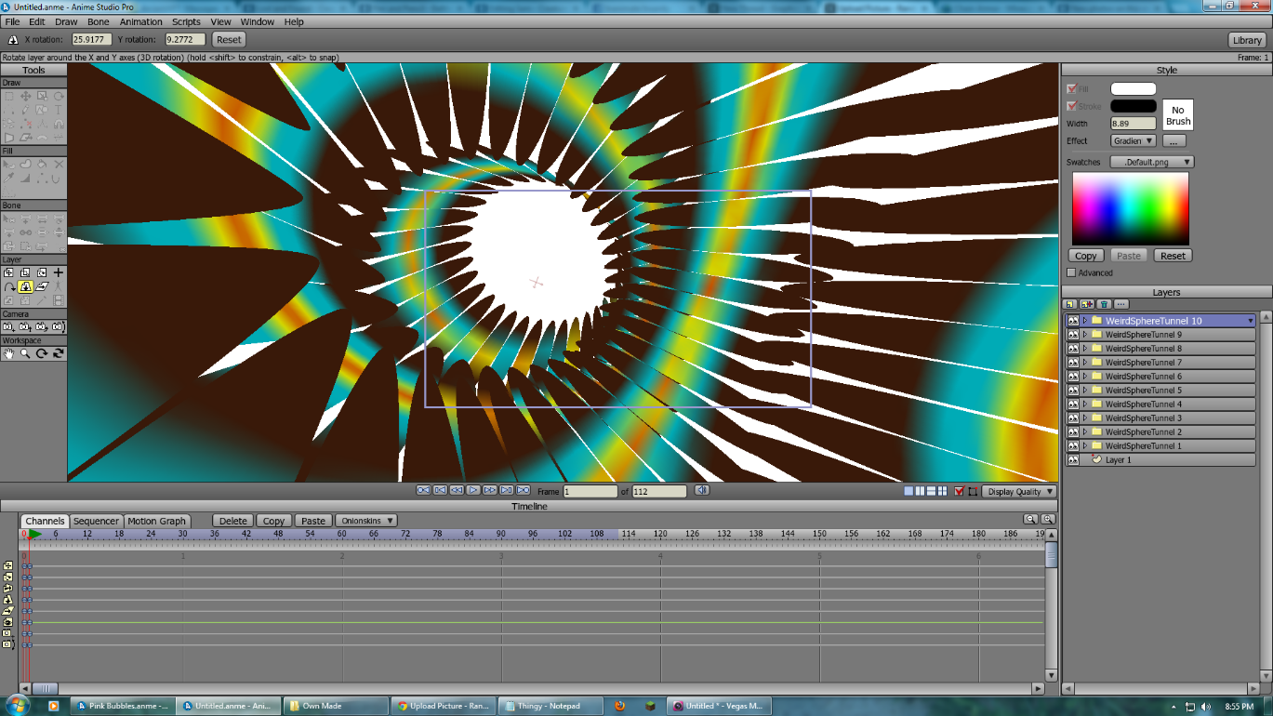The height and width of the screenshot is (716, 1273).
Task: Toggle the Stroke checkbox
Action: (x=1072, y=106)
